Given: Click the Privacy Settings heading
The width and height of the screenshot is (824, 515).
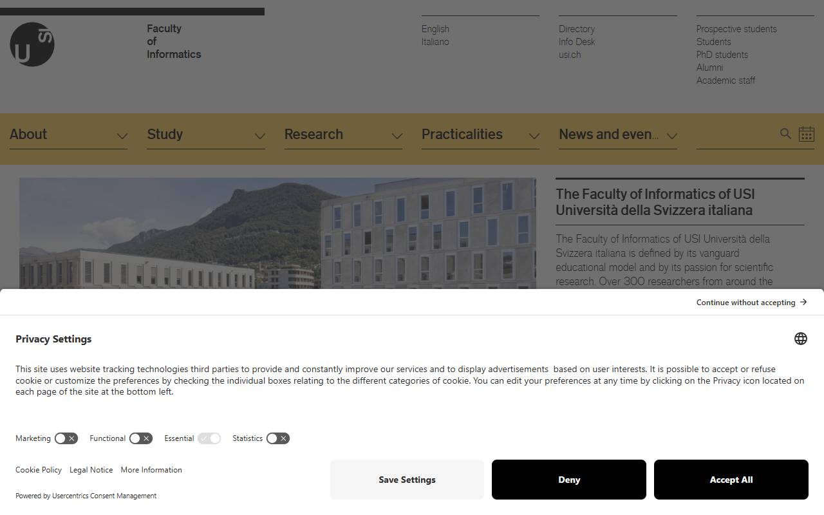Looking at the screenshot, I should coord(53,339).
